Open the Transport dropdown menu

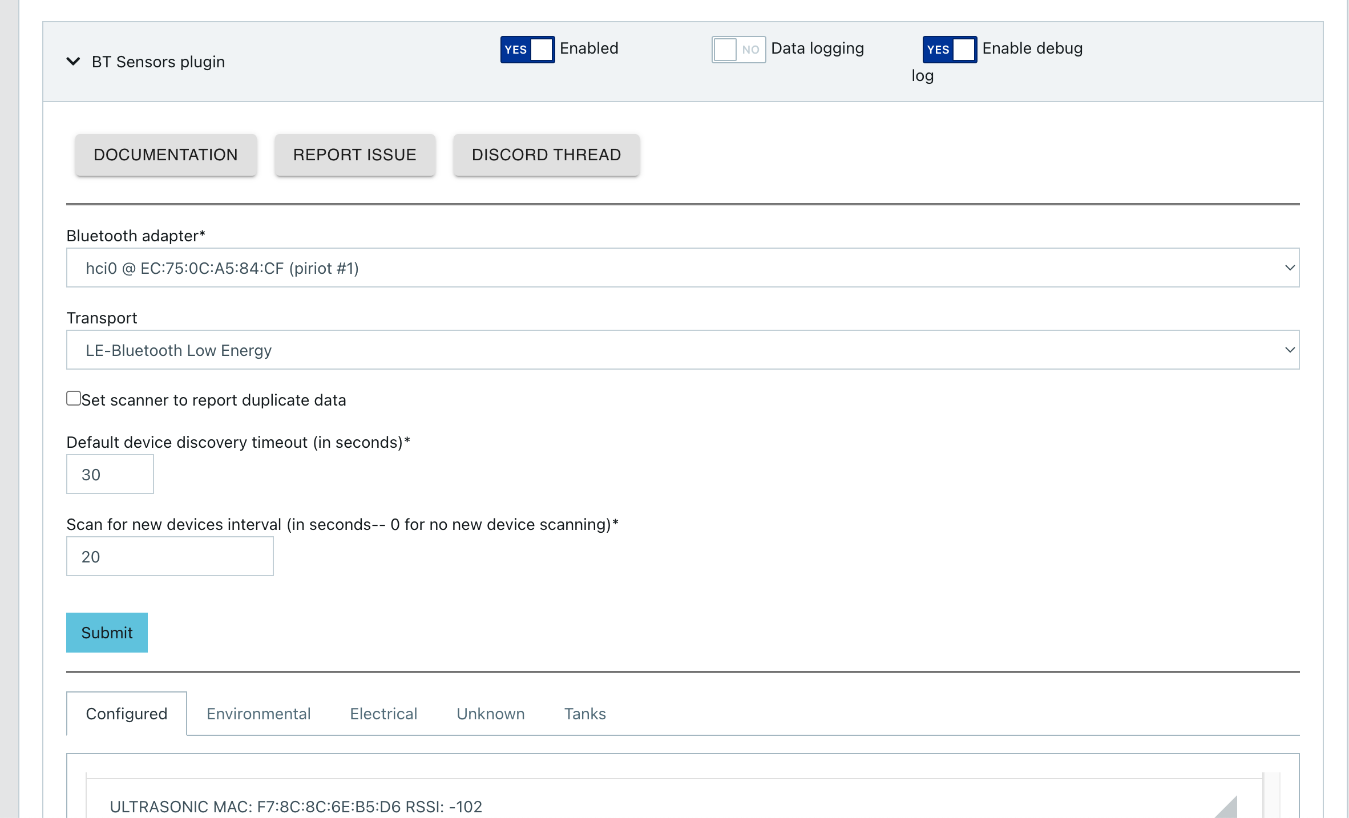click(682, 350)
